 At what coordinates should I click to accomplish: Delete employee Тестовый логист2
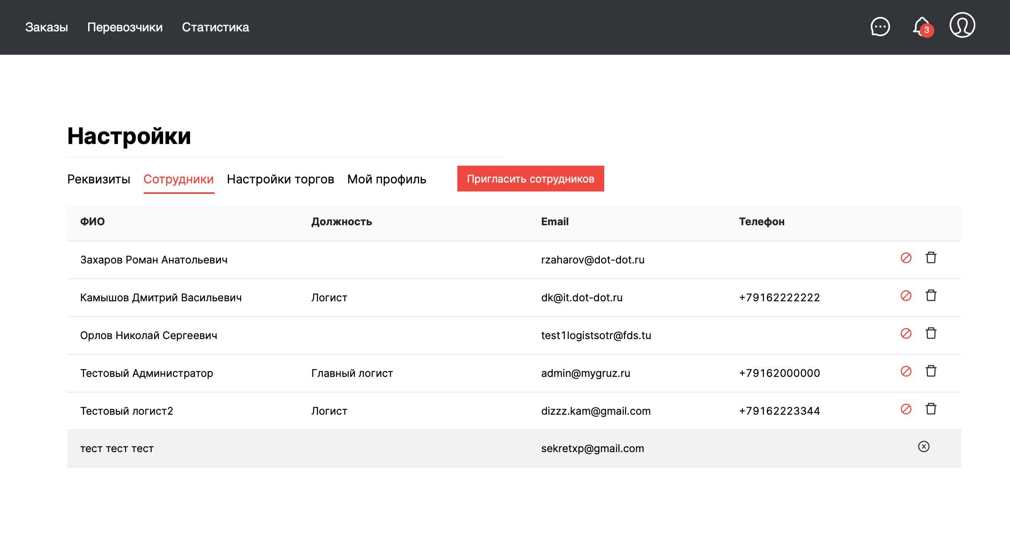[x=931, y=409]
